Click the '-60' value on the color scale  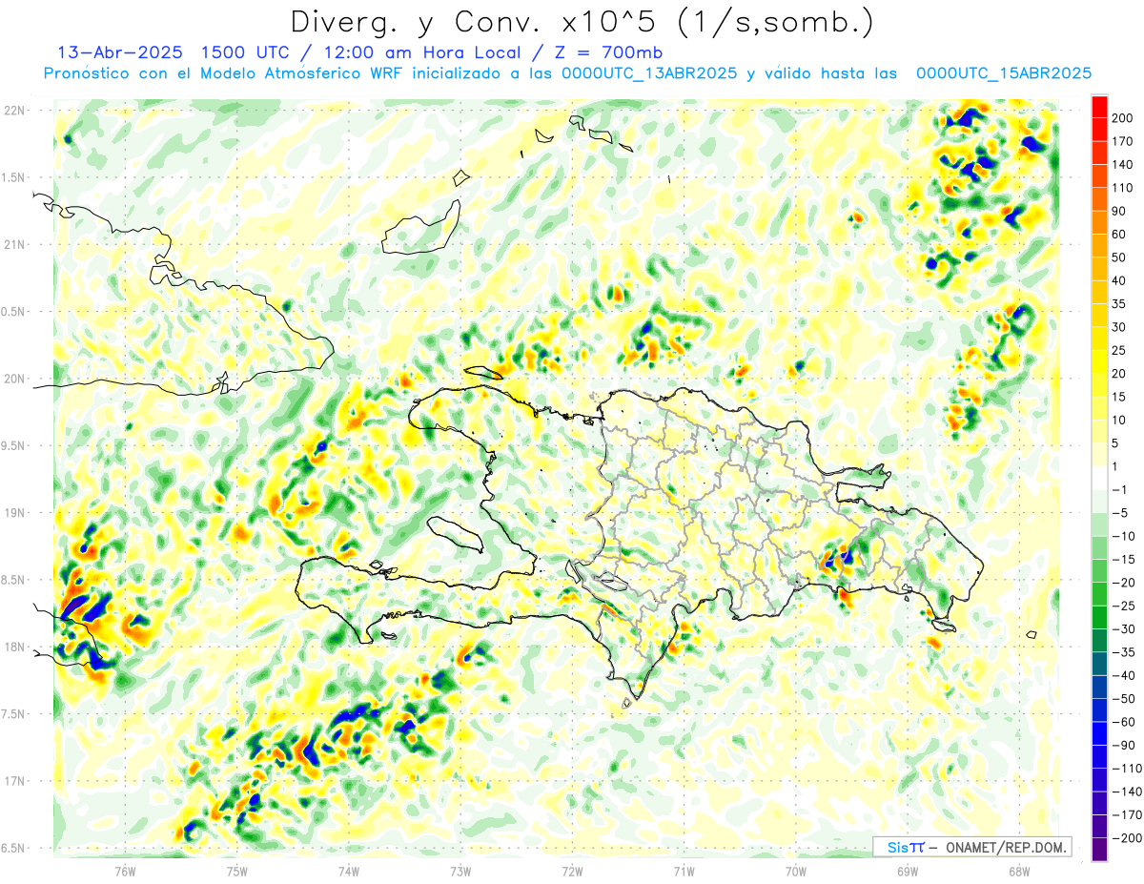click(1123, 722)
